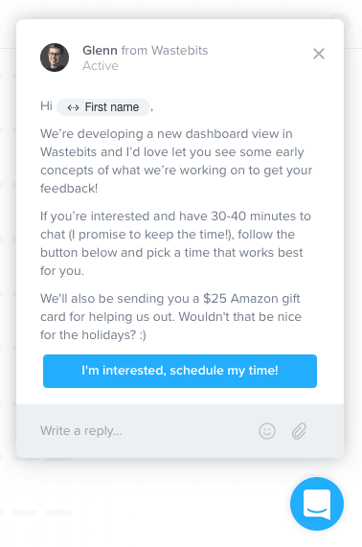Screen dimensions: 362x547
Task: Click the Wastebits company name in header
Action: pos(180,51)
